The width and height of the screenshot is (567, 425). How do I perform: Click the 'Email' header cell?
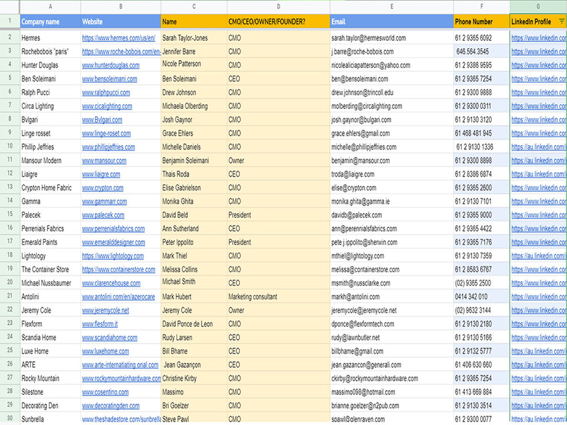point(392,22)
